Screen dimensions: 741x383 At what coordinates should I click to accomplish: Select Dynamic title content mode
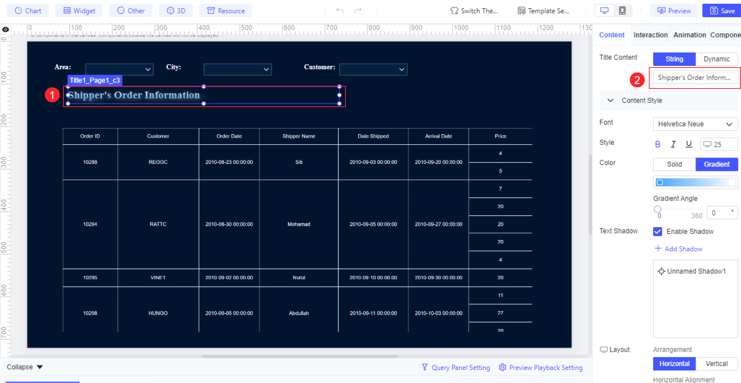(716, 59)
